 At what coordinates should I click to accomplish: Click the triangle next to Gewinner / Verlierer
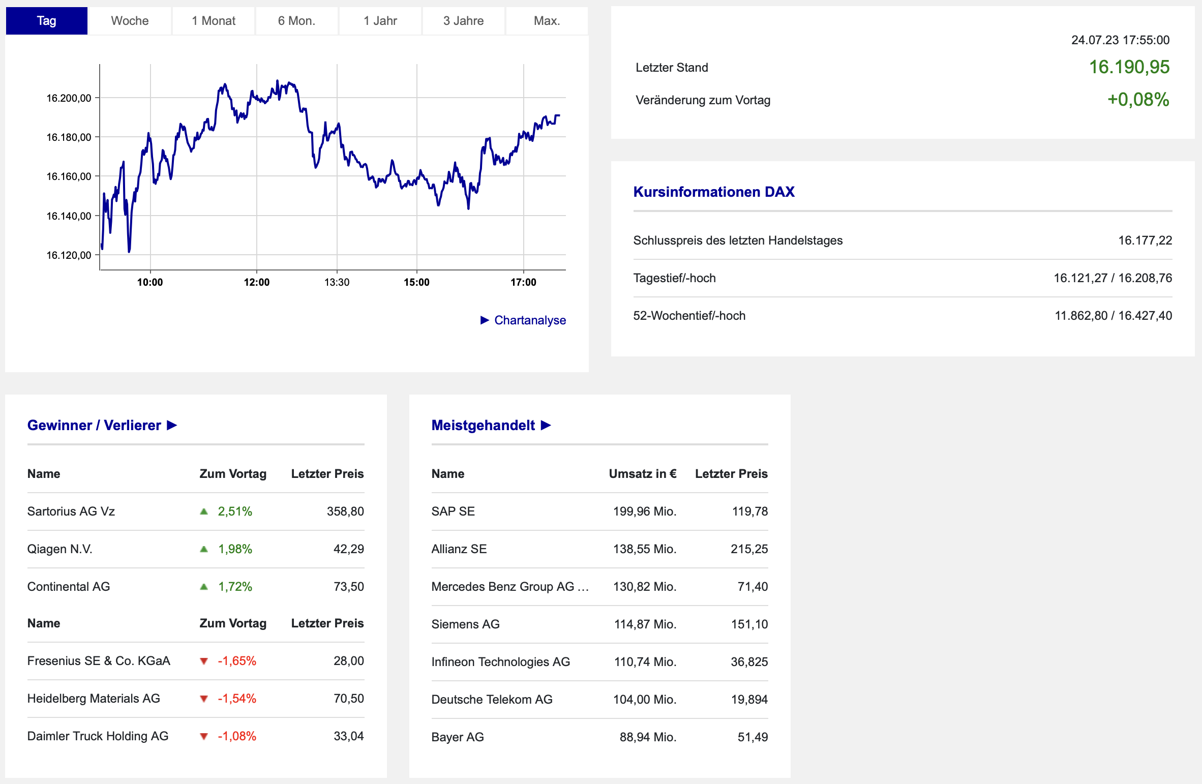[x=172, y=425]
